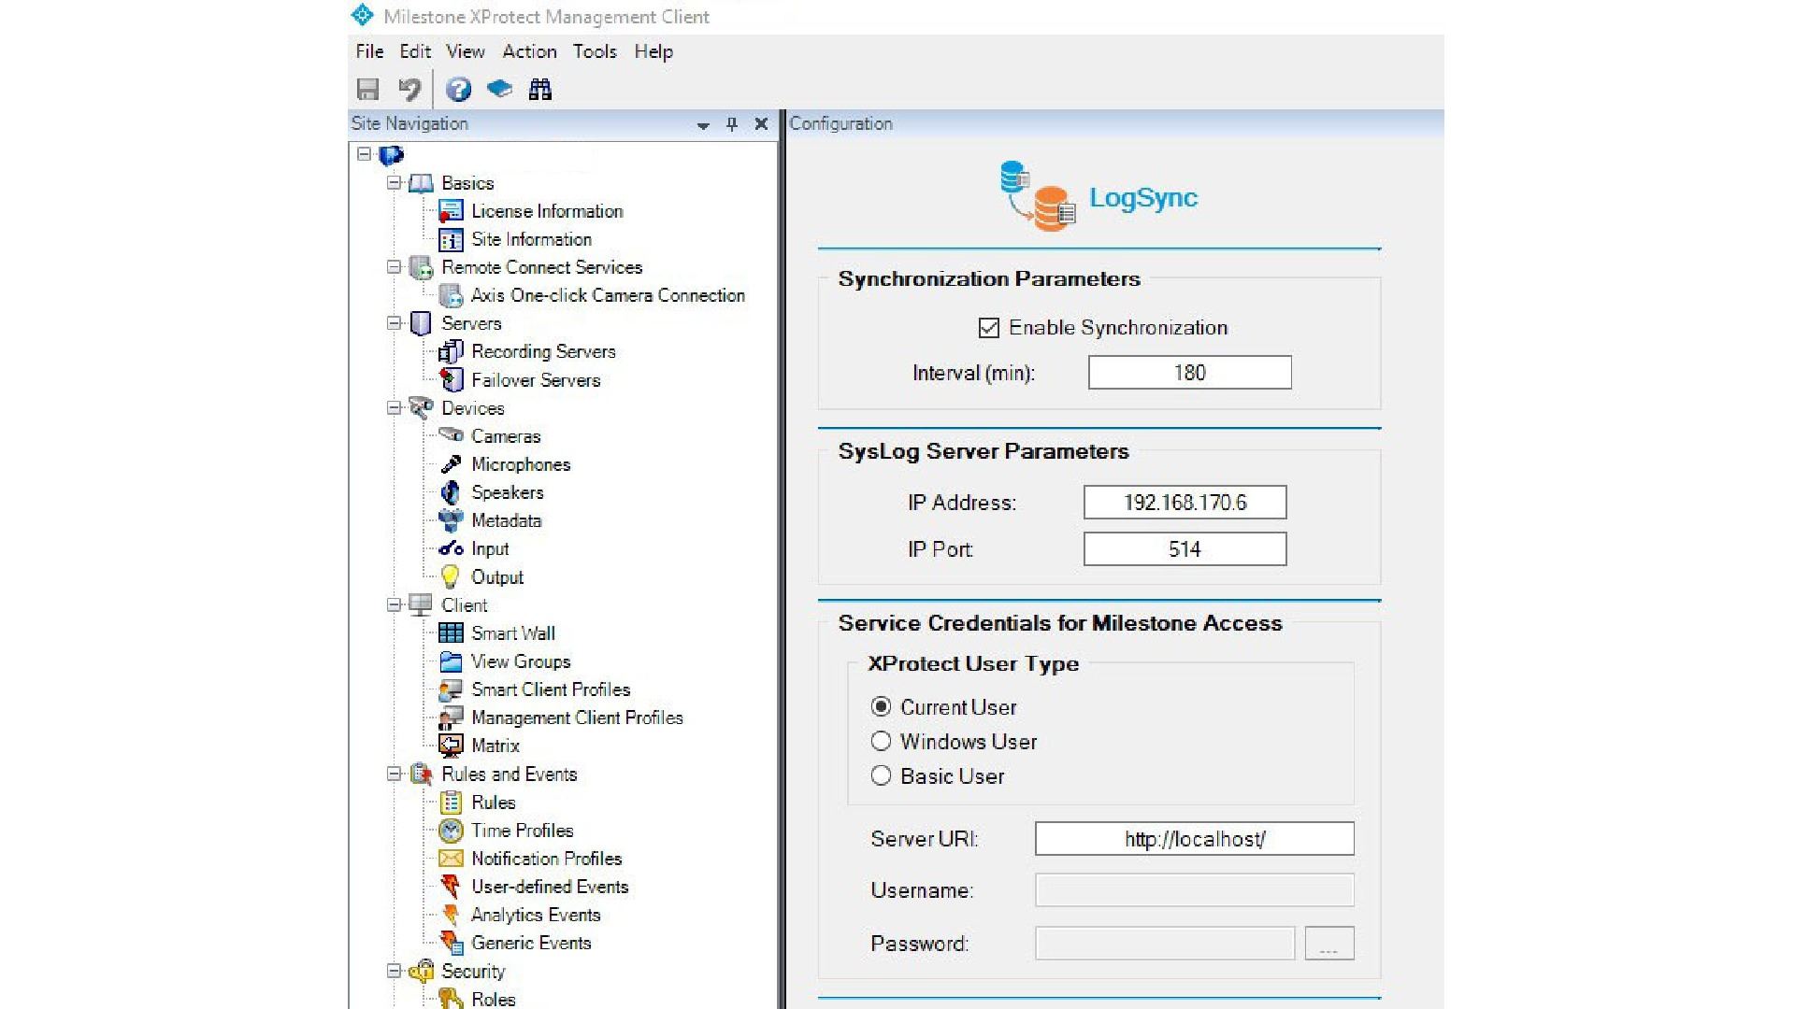
Task: Open the Tools menu
Action: pos(595,51)
